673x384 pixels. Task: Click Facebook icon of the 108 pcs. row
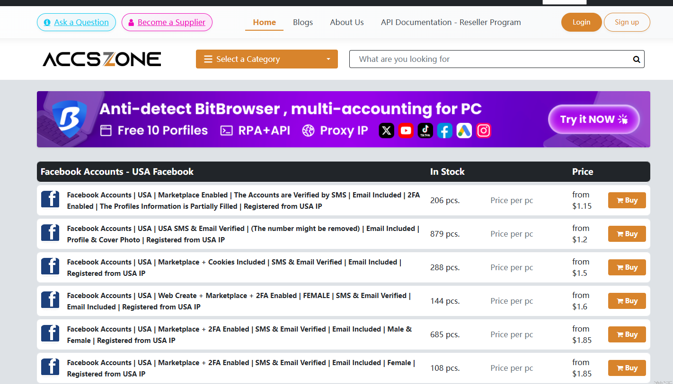click(50, 367)
